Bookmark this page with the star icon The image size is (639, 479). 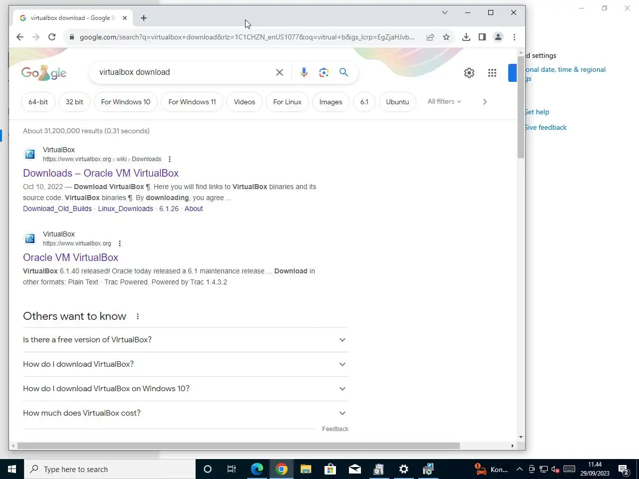pos(446,37)
